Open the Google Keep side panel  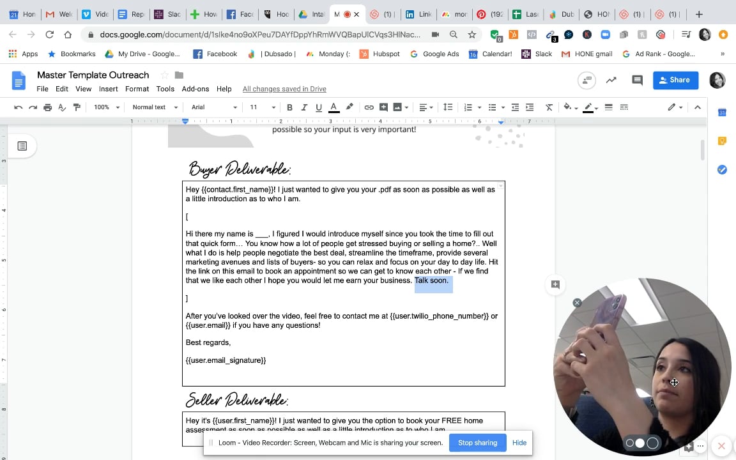coord(722,141)
